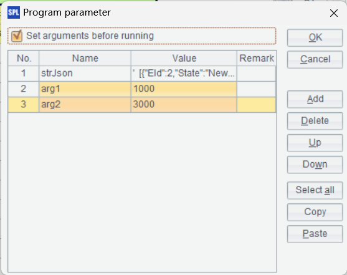Screen dimensions: 347x275
Task: Click the Value column header
Action: coord(184,58)
